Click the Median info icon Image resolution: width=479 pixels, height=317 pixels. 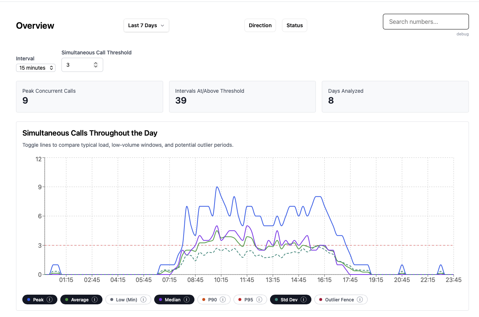pos(187,299)
